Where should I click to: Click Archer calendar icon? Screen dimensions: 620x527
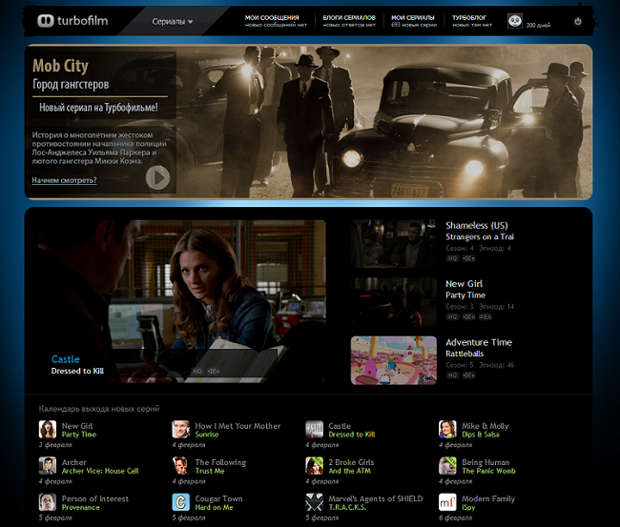(x=48, y=466)
